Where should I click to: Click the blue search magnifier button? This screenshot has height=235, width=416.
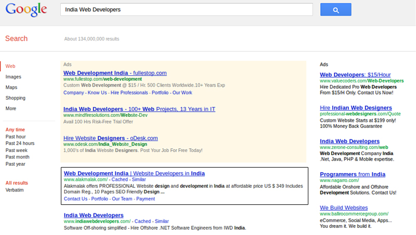point(335,9)
